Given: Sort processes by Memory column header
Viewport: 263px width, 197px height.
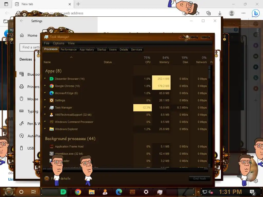Looking at the screenshot, I should [162, 60].
